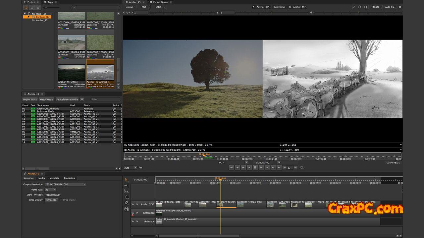Image resolution: width=424 pixels, height=238 pixels.
Task: Toggle visibility of the Animatic track
Action: (137, 221)
